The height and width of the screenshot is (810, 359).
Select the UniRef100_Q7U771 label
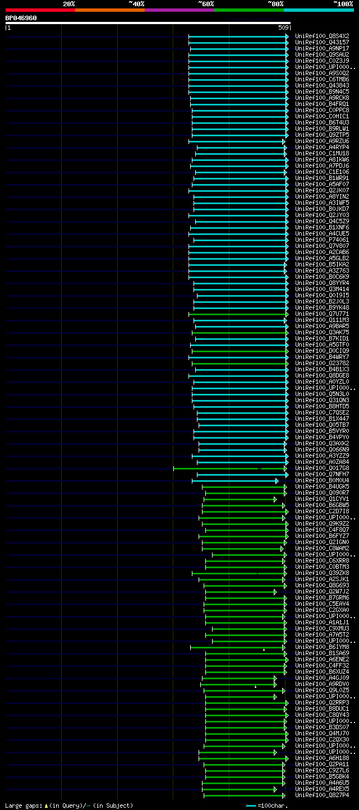point(323,314)
